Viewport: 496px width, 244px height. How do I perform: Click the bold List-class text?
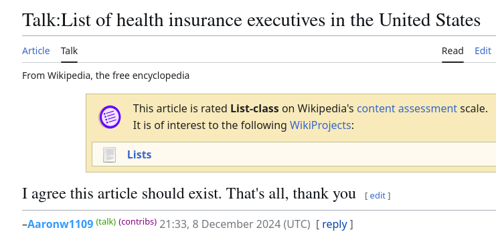point(254,108)
